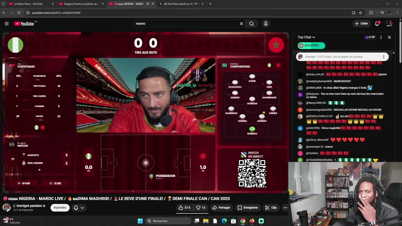Dislike the video with thumbs down

(201, 207)
